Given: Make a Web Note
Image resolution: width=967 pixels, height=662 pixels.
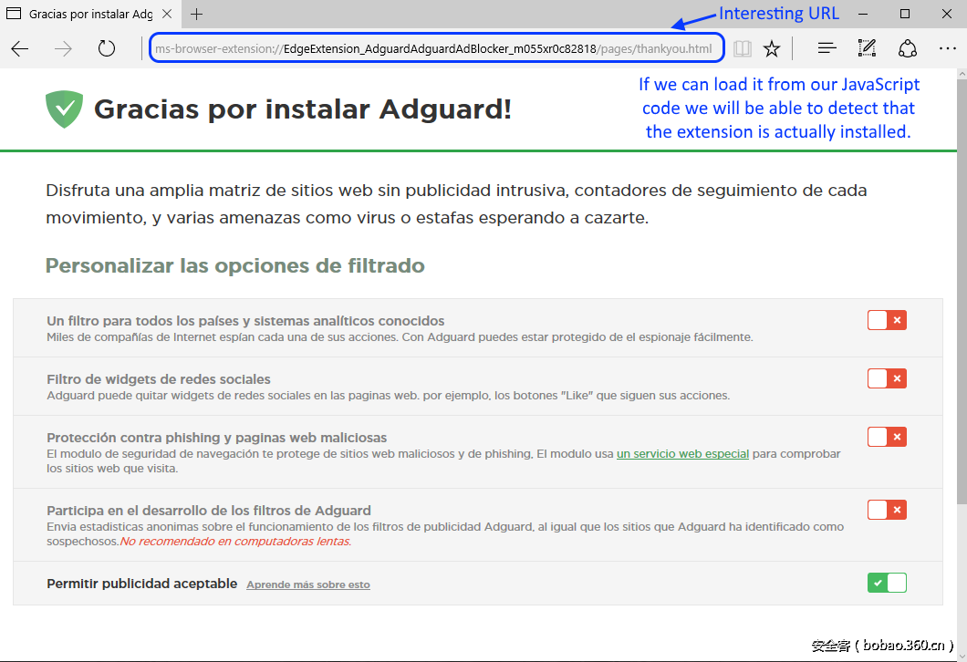Looking at the screenshot, I should (x=867, y=48).
